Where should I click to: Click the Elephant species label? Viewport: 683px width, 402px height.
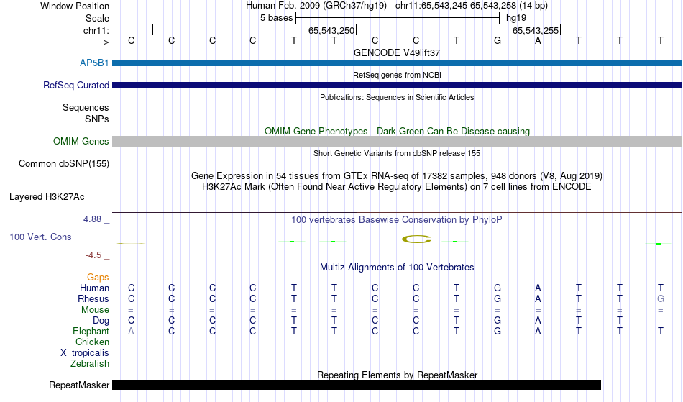[91, 332]
